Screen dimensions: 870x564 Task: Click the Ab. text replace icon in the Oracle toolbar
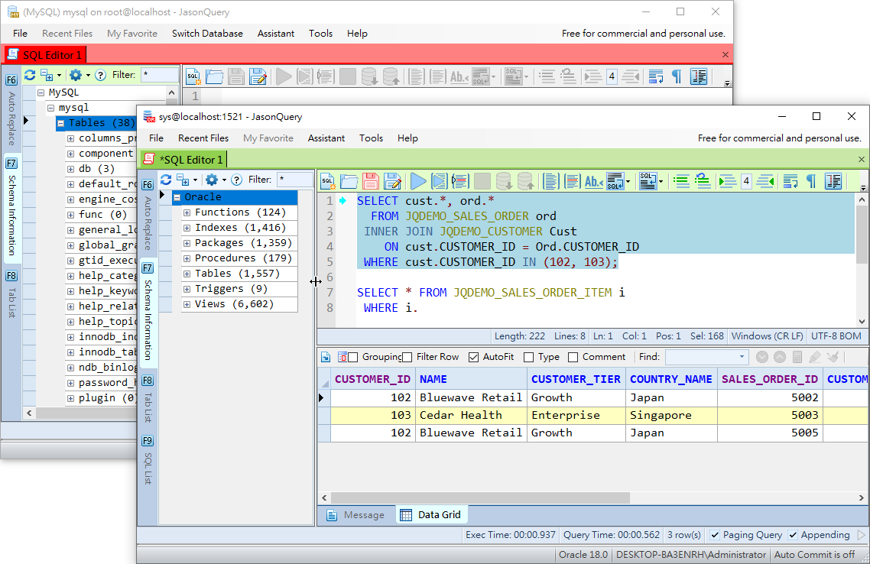(594, 181)
